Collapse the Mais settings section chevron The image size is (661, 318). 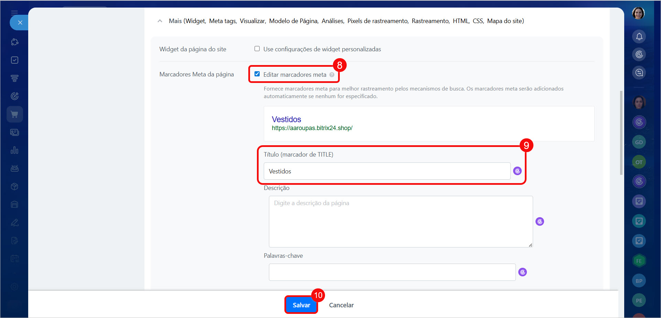coord(160,21)
